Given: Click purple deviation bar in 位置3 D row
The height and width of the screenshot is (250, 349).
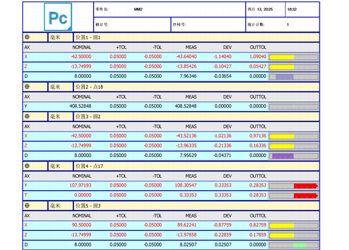Looking at the screenshot, I should pyautogui.click(x=283, y=156).
